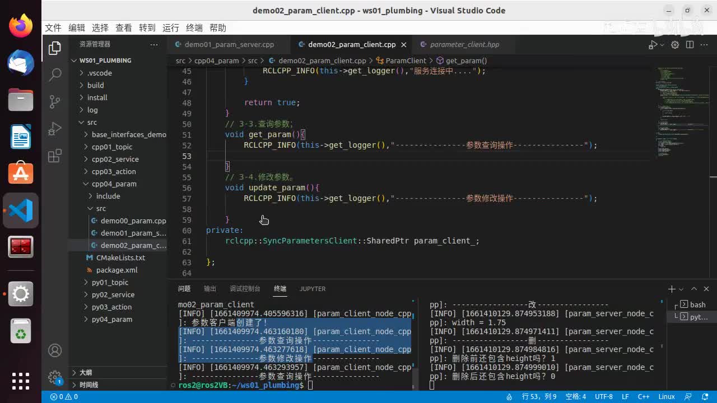Expand the 大纲 outline section
The width and height of the screenshot is (717, 403).
pyautogui.click(x=118, y=372)
